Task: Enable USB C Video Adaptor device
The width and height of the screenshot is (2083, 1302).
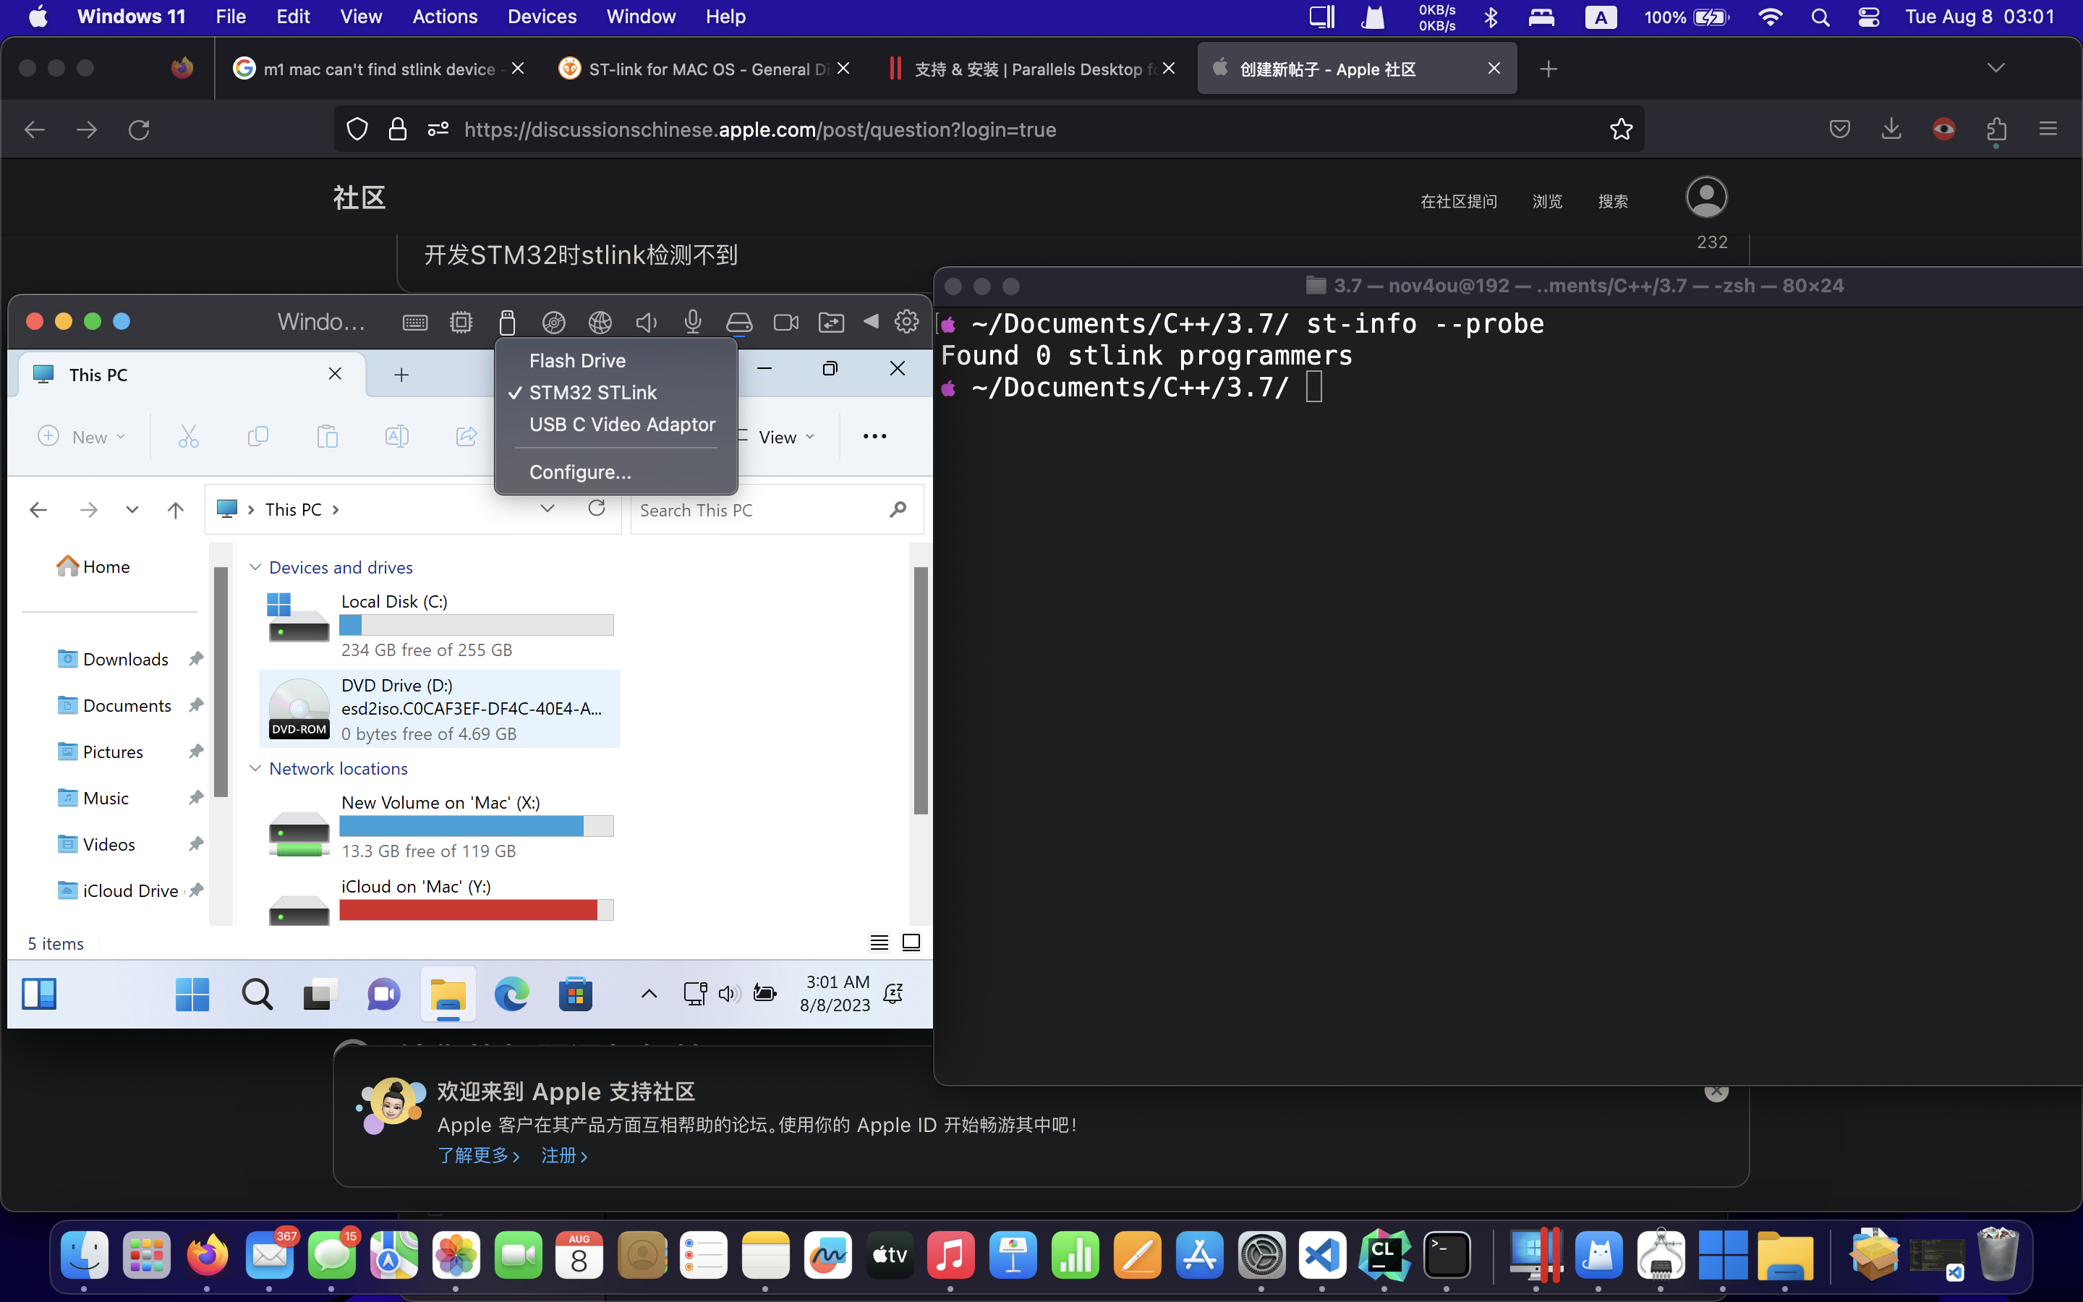Action: pyautogui.click(x=621, y=425)
